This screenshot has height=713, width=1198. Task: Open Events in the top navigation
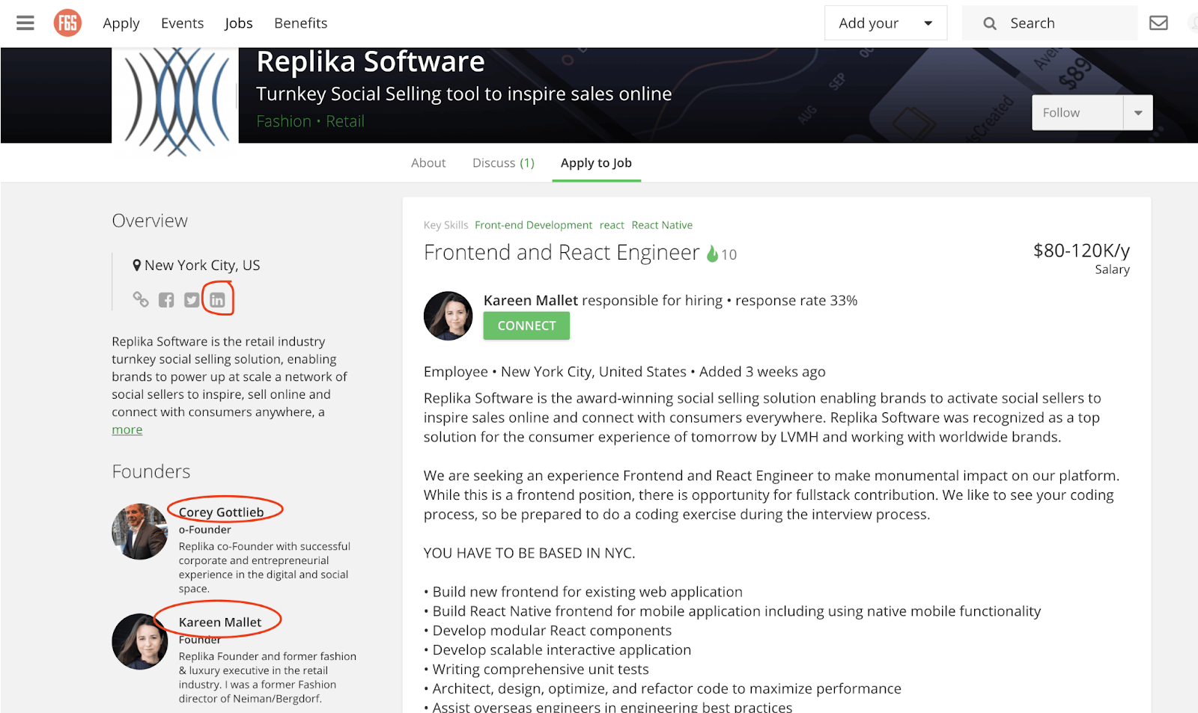[x=182, y=23]
